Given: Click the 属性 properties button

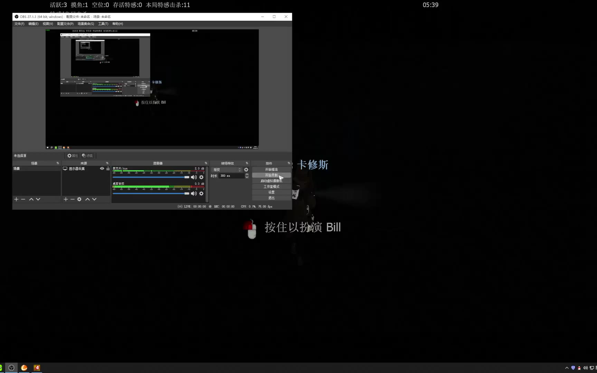Looking at the screenshot, I should pos(73,156).
